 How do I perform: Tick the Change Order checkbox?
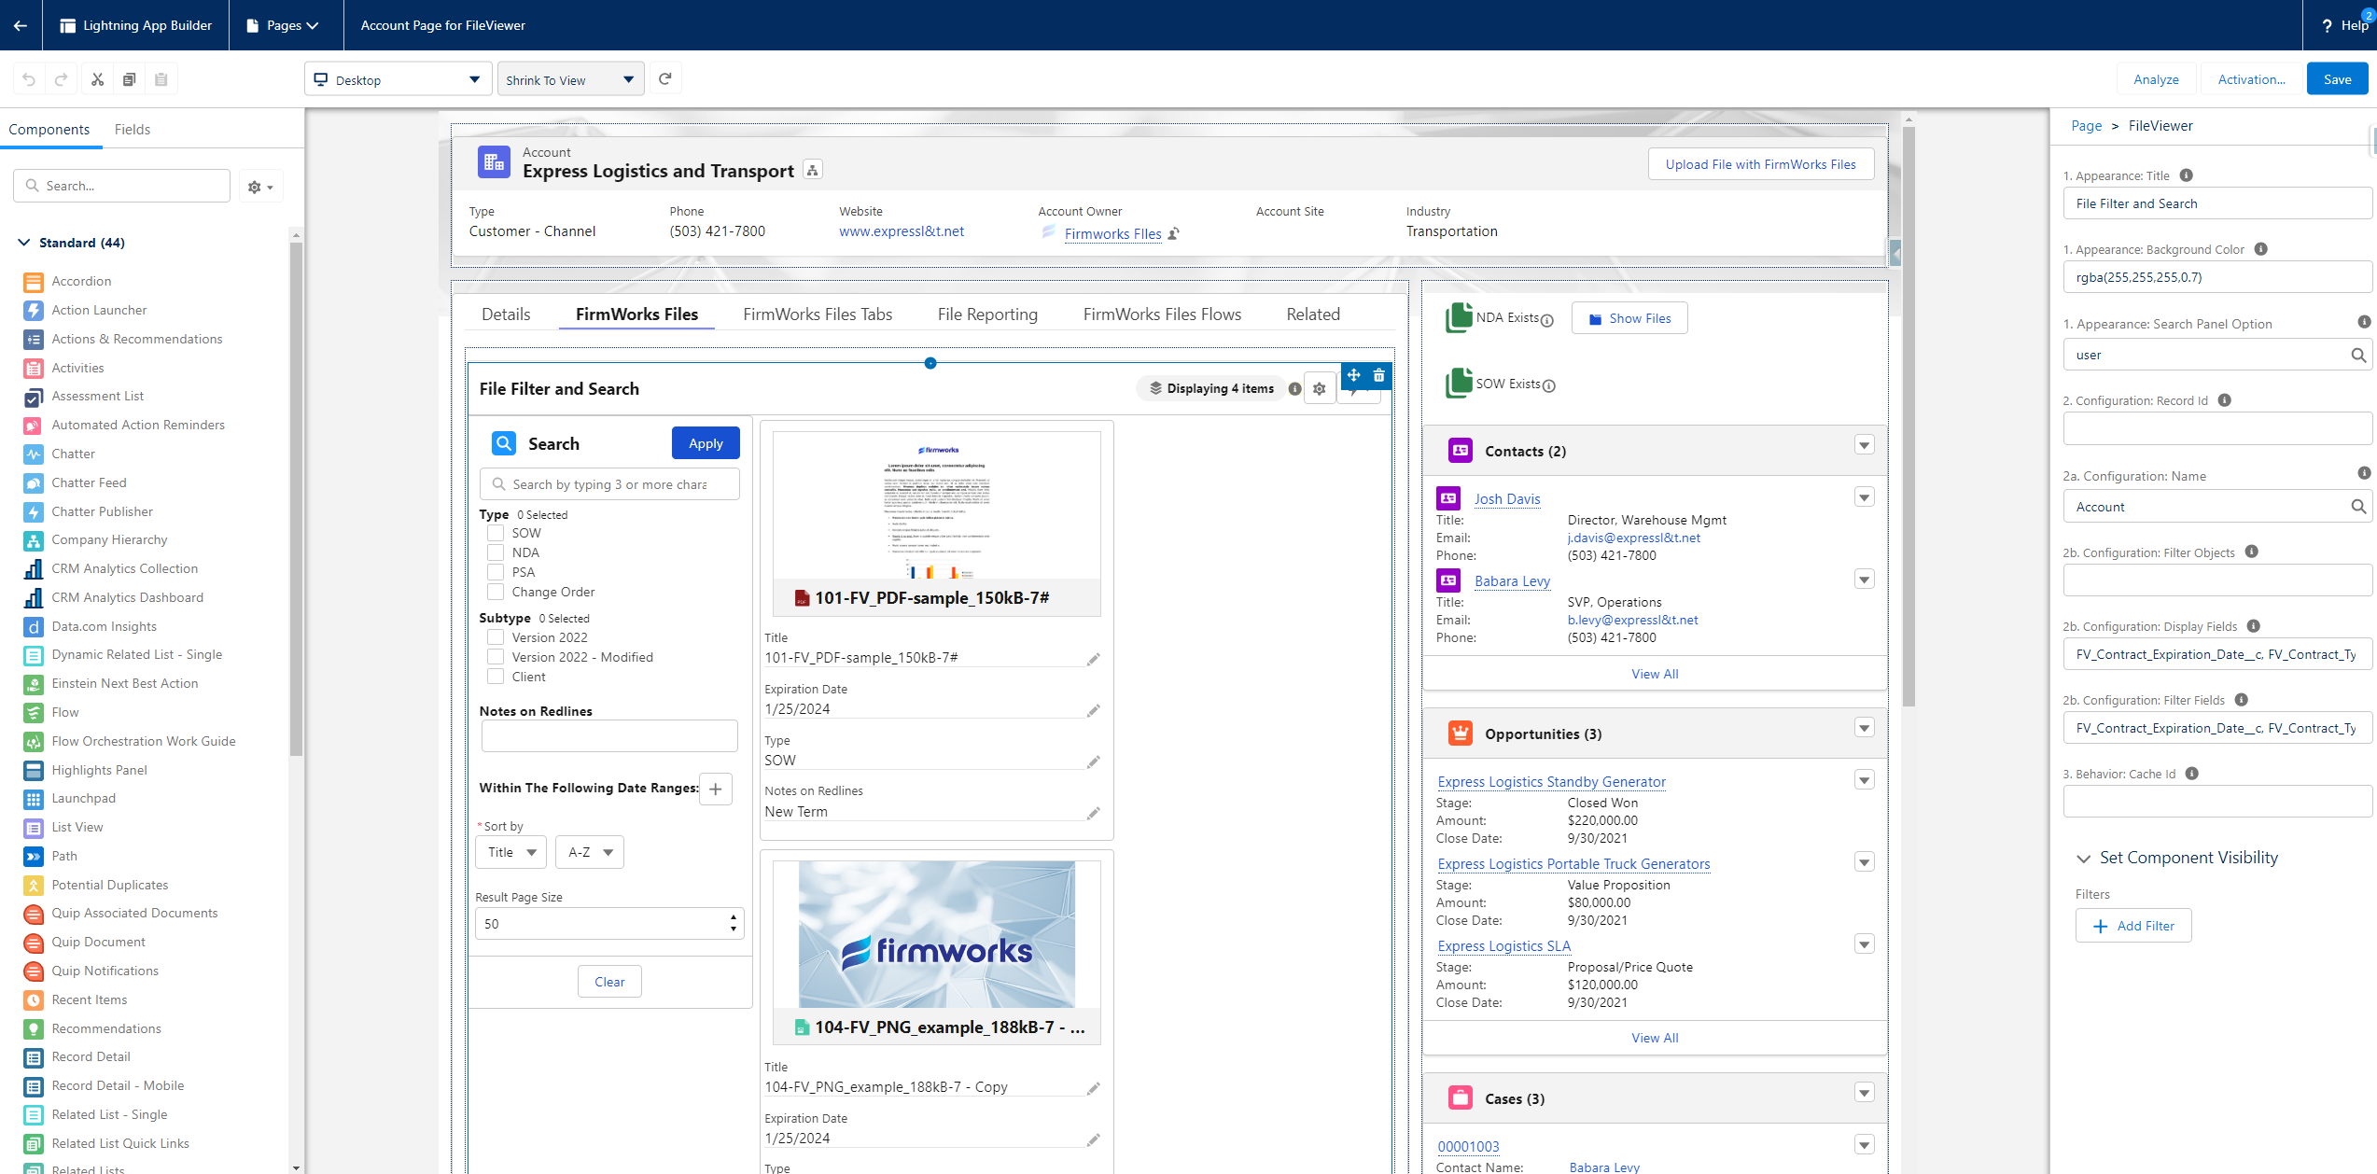tap(496, 592)
